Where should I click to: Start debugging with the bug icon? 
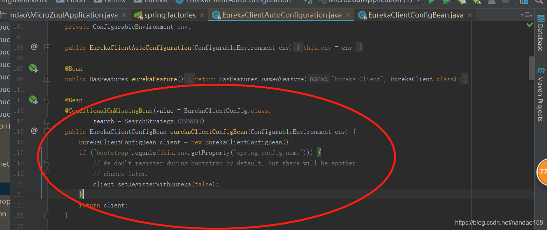coord(446,2)
